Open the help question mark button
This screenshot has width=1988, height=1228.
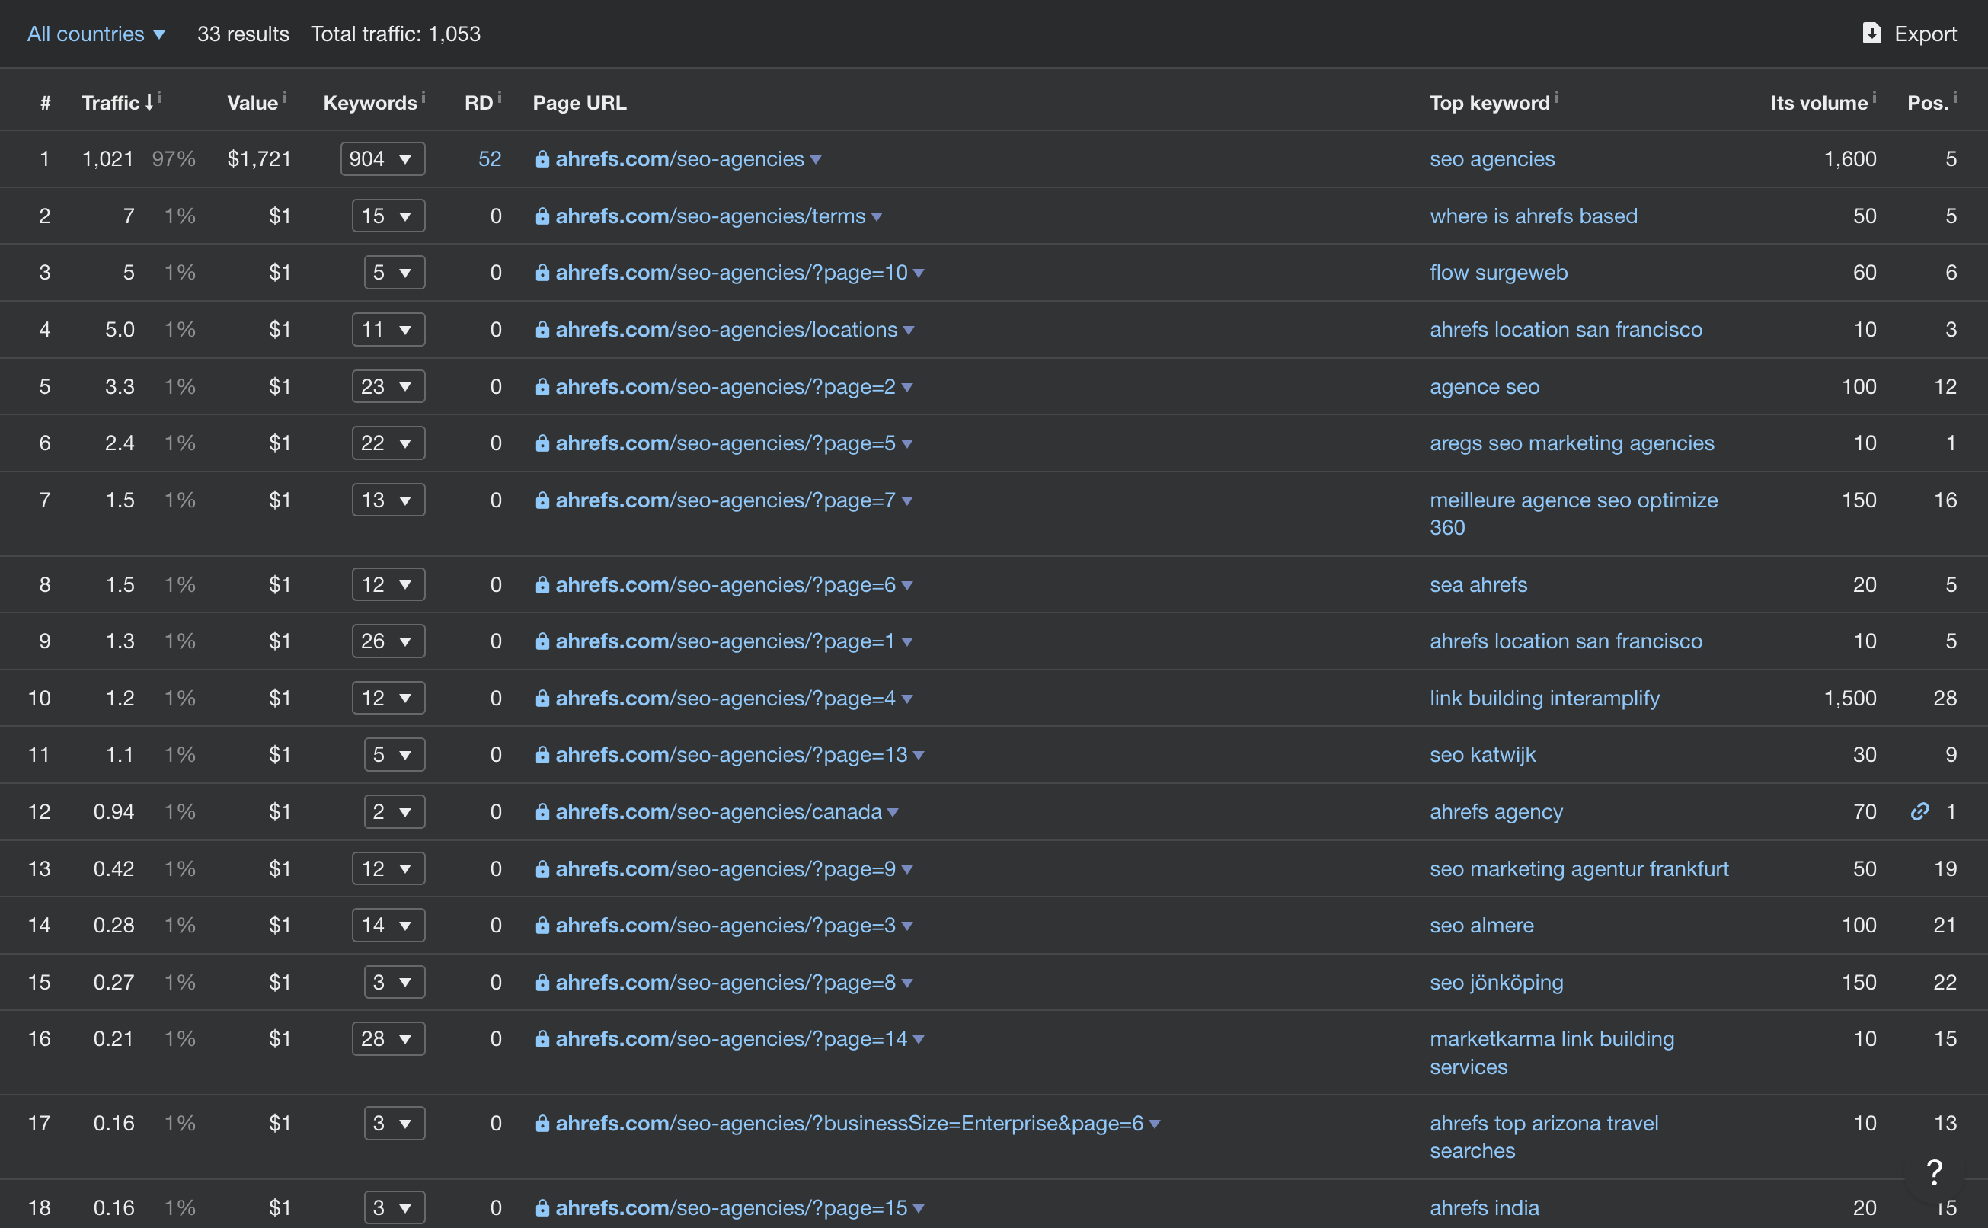click(x=1935, y=1173)
